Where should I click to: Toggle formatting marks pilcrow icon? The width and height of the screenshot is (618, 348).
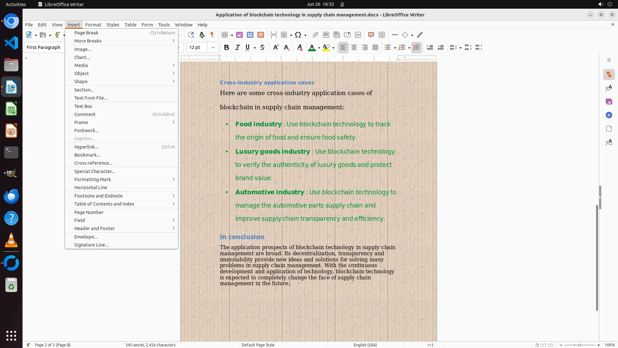click(x=212, y=35)
